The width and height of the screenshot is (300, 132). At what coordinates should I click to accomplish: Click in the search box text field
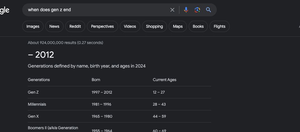point(96,10)
